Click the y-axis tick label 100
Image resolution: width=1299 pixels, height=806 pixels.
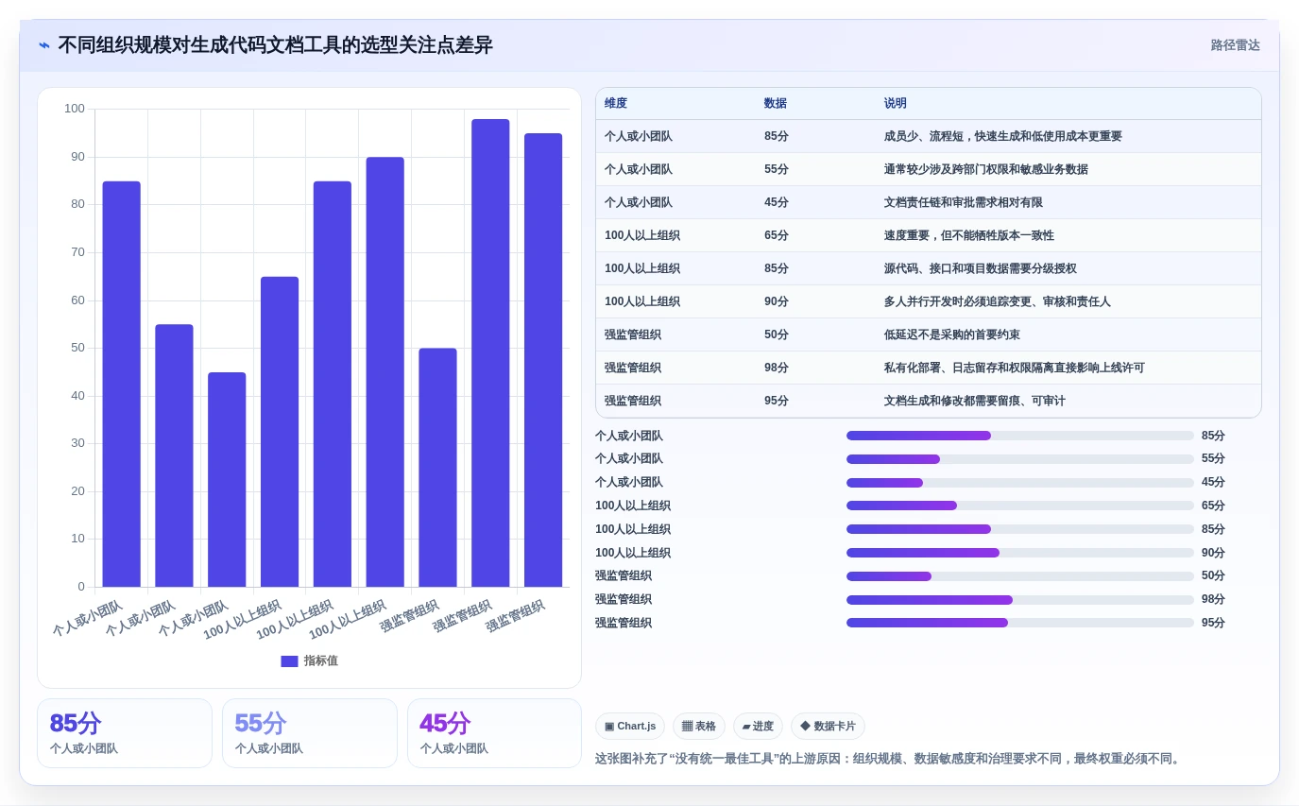[x=75, y=109]
